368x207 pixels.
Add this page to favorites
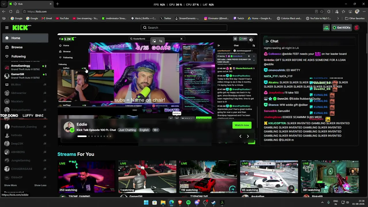pyautogui.click(x=322, y=11)
